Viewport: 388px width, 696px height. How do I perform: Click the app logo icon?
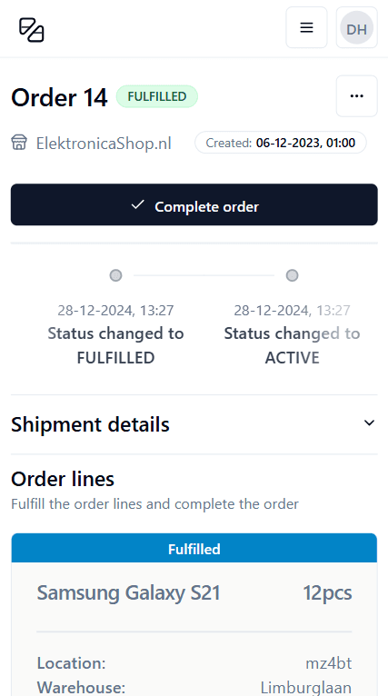click(31, 29)
